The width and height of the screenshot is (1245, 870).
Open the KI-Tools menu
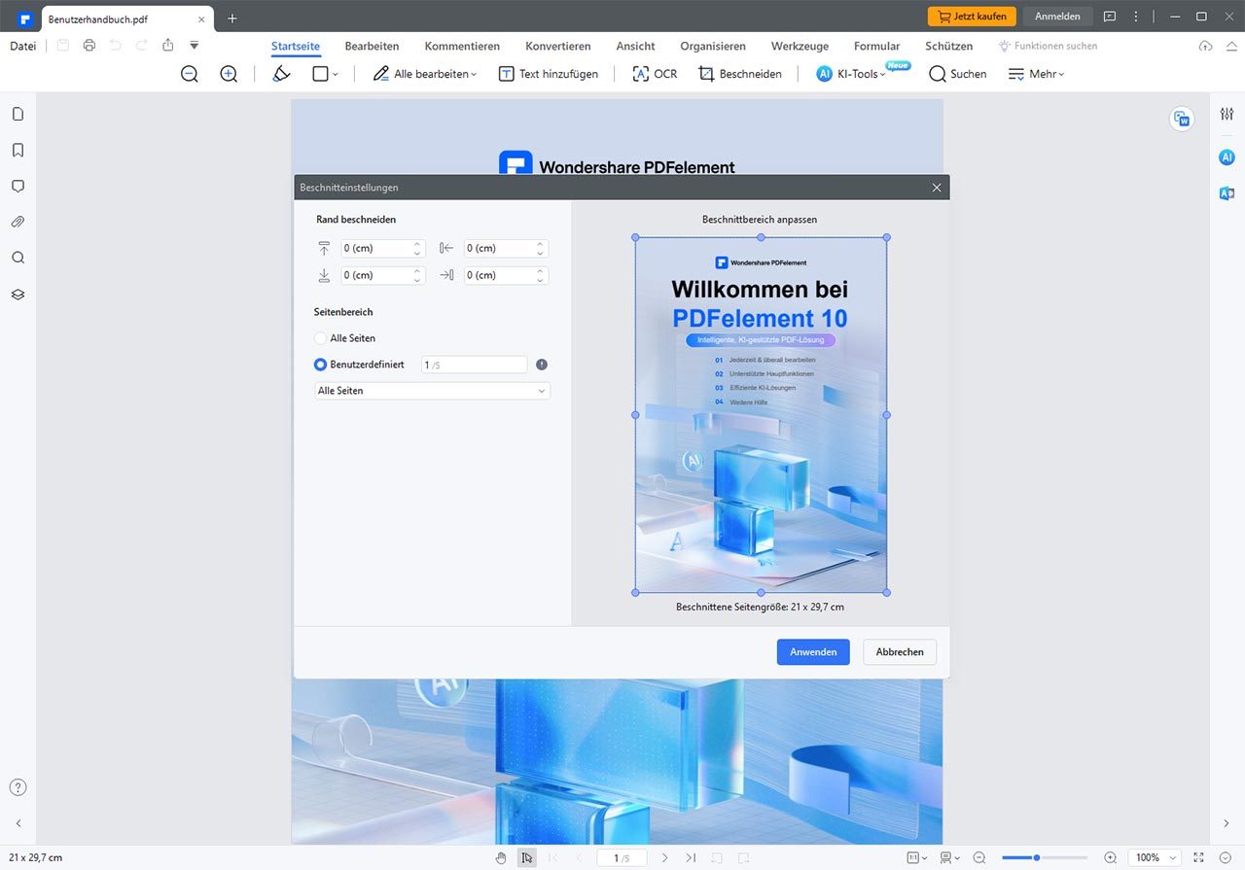tap(851, 74)
